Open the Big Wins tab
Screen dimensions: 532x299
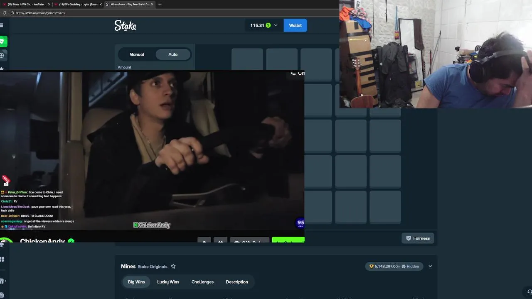136,282
